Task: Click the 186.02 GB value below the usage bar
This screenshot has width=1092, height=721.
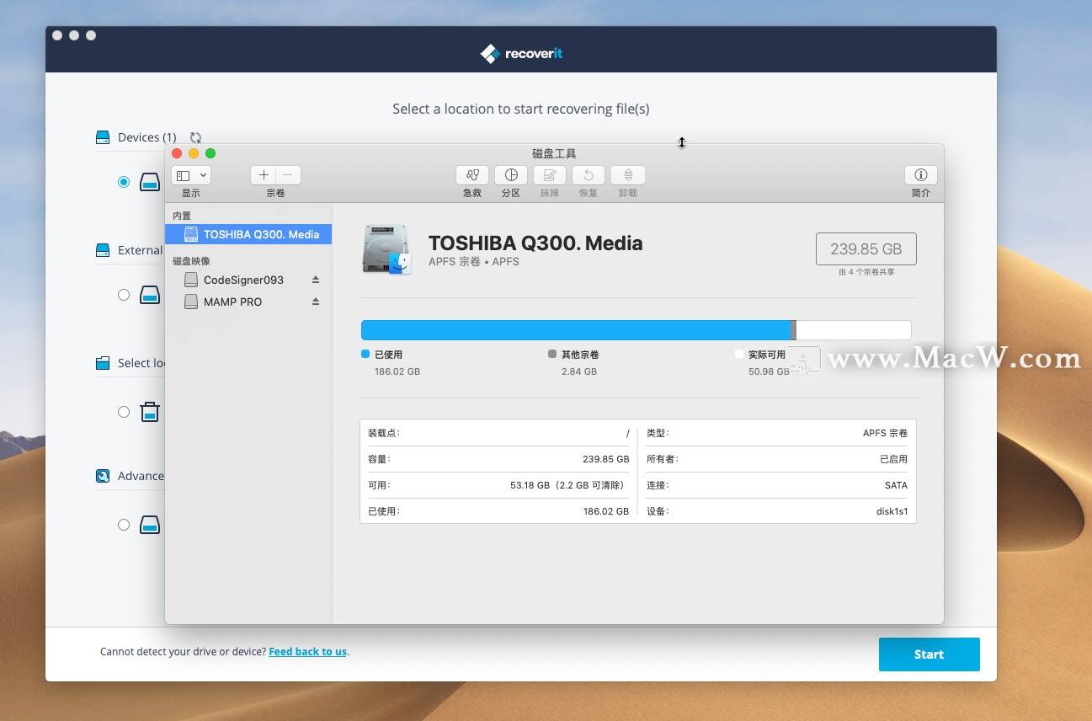Action: (397, 371)
